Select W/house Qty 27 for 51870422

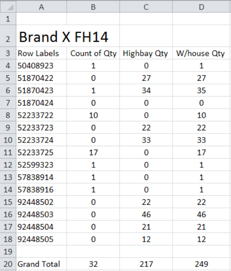[x=201, y=78]
